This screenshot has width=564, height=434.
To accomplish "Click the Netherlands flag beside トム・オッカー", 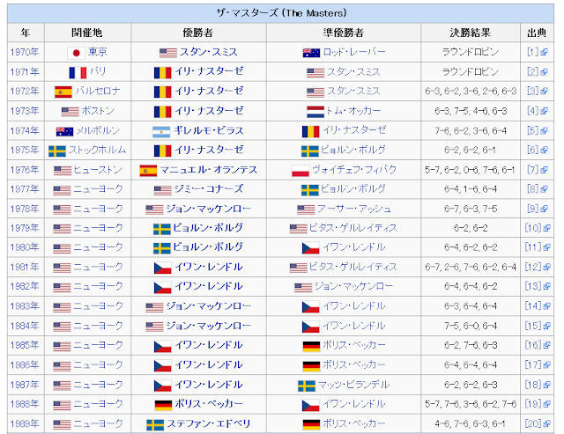I will coord(315,112).
